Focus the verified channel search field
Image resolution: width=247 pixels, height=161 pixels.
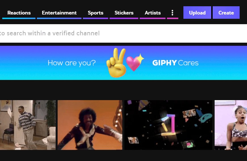(123, 33)
